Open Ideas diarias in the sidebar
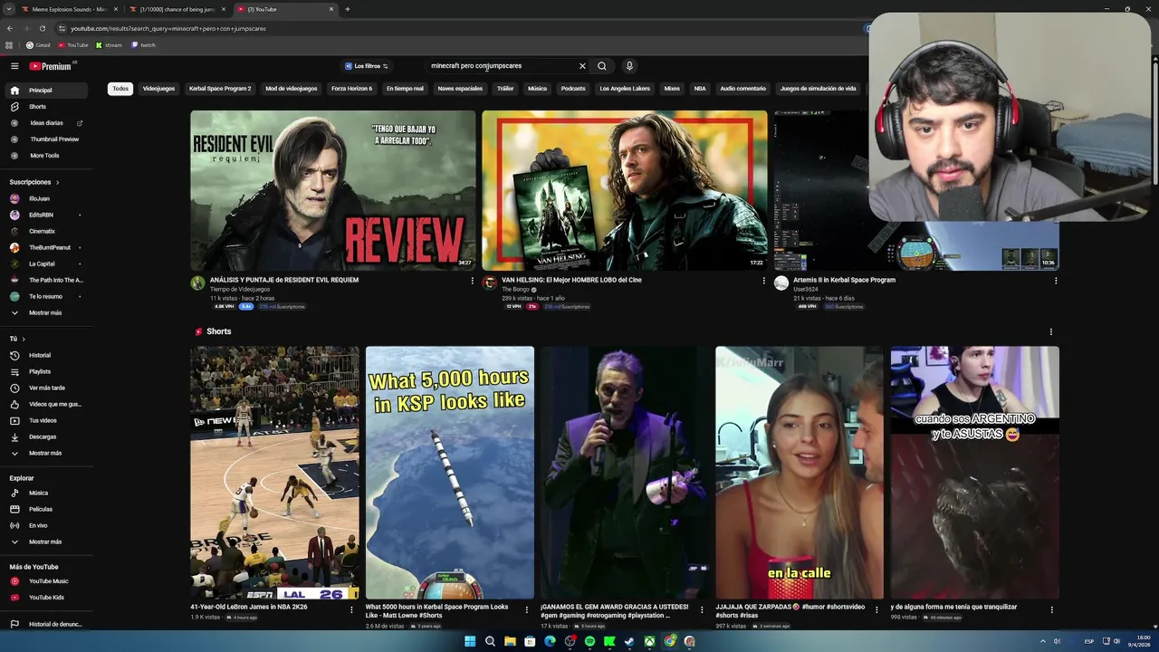 tap(47, 123)
